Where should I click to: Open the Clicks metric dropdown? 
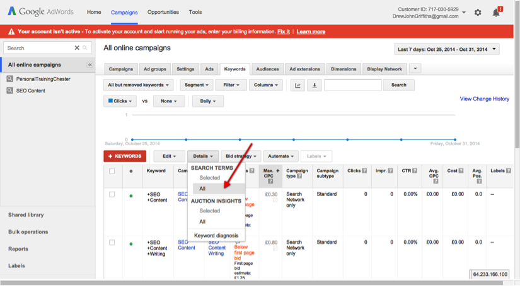[x=120, y=101]
